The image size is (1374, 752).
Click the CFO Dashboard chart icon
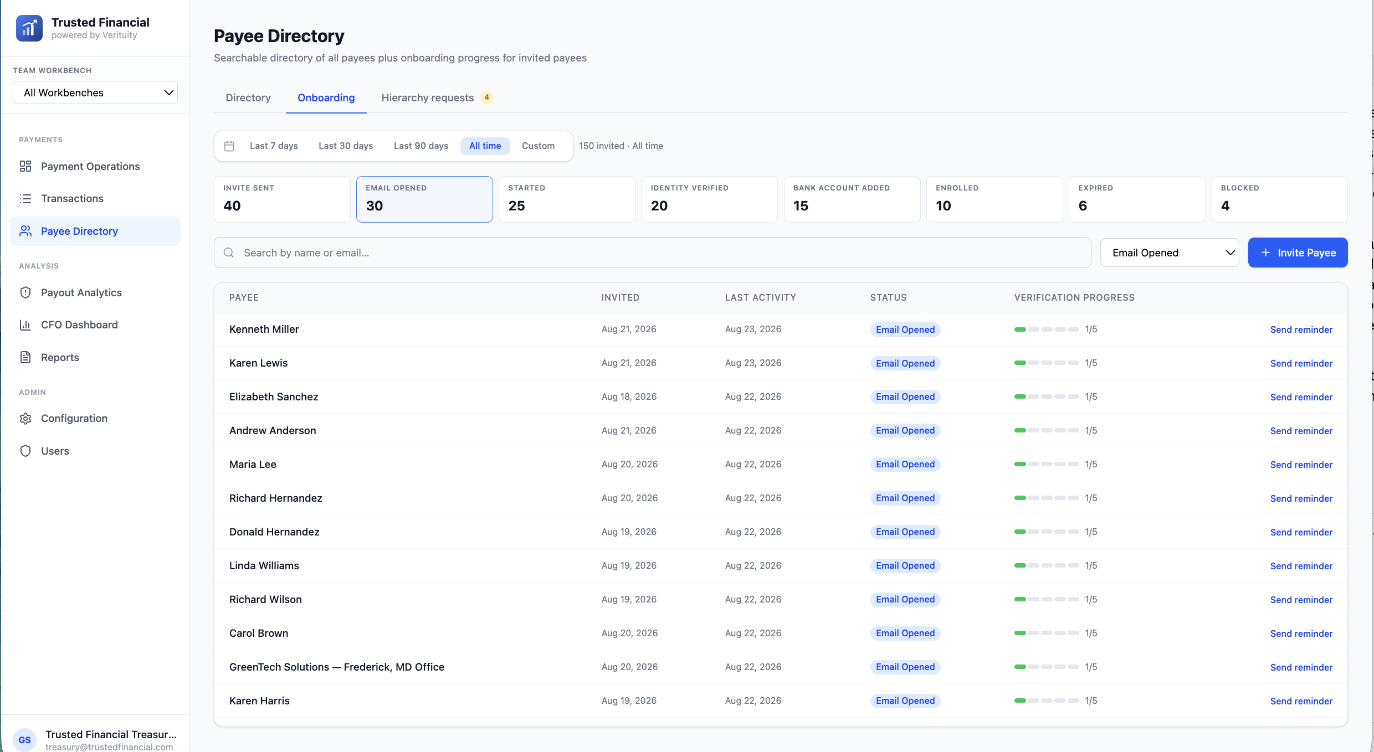tap(25, 325)
